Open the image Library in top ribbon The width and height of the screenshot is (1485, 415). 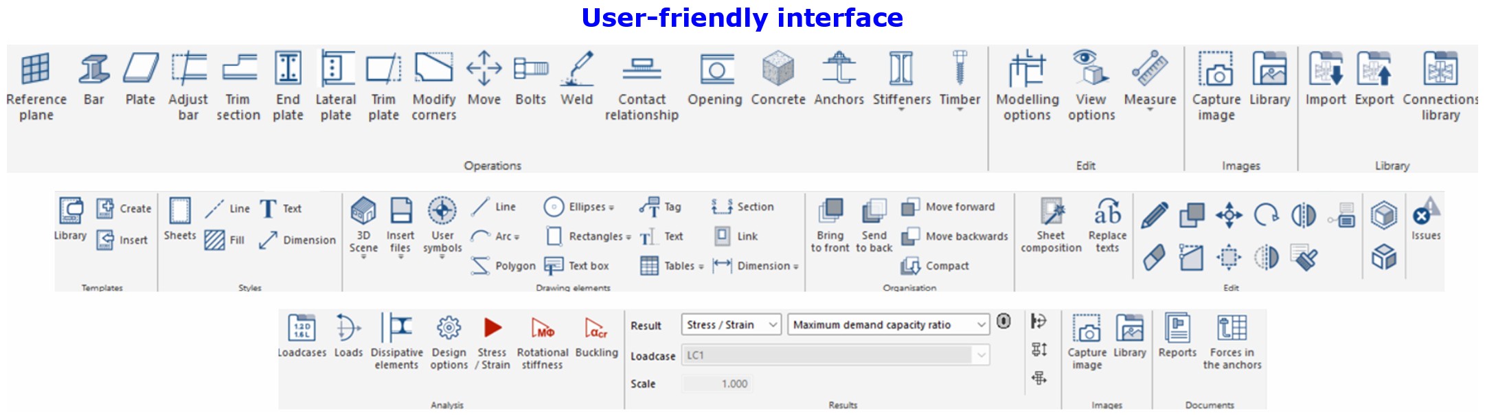[x=1269, y=80]
